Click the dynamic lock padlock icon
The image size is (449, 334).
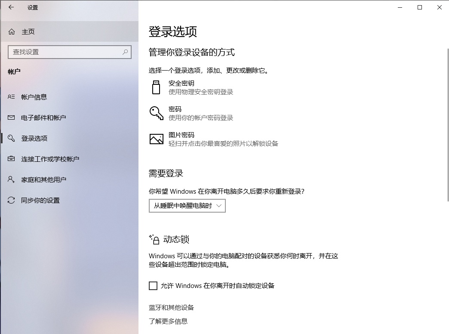pos(154,239)
